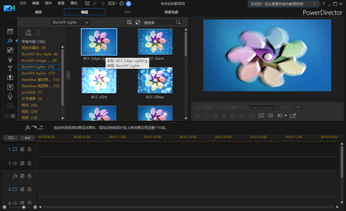Image resolution: width=346 pixels, height=211 pixels.
Task: Switch to the 捕捉 tab
Action: point(39,12)
